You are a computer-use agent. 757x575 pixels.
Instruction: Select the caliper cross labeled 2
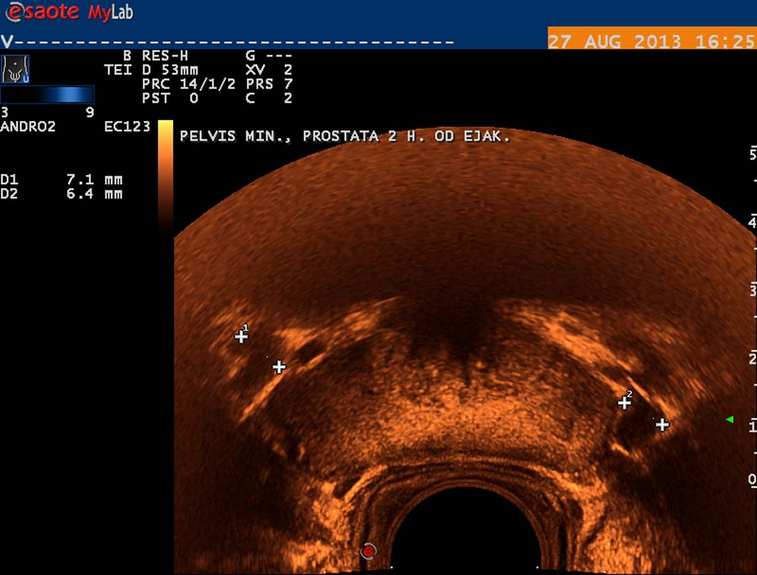624,404
